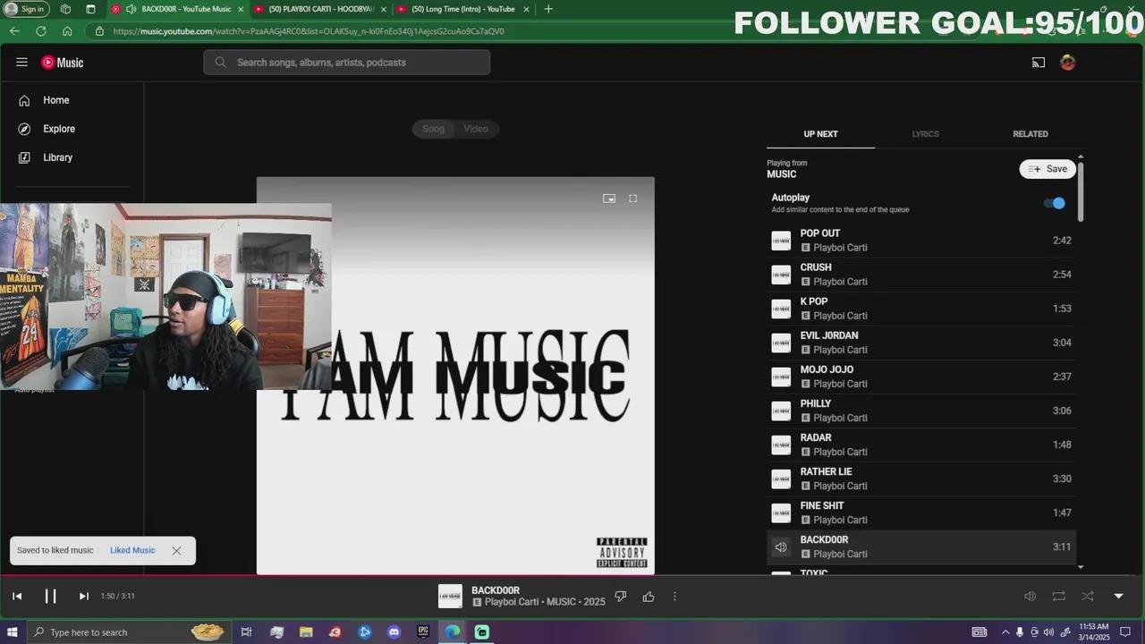Click the YouTube Music logo
The image size is (1145, 644).
(x=63, y=63)
